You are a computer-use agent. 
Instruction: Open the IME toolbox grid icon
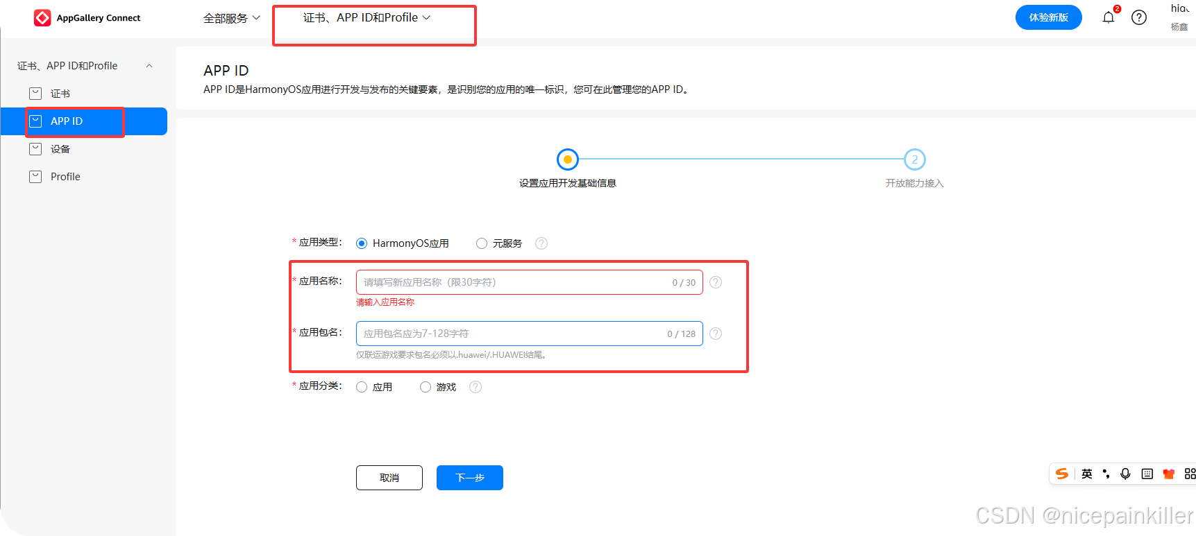(1190, 474)
